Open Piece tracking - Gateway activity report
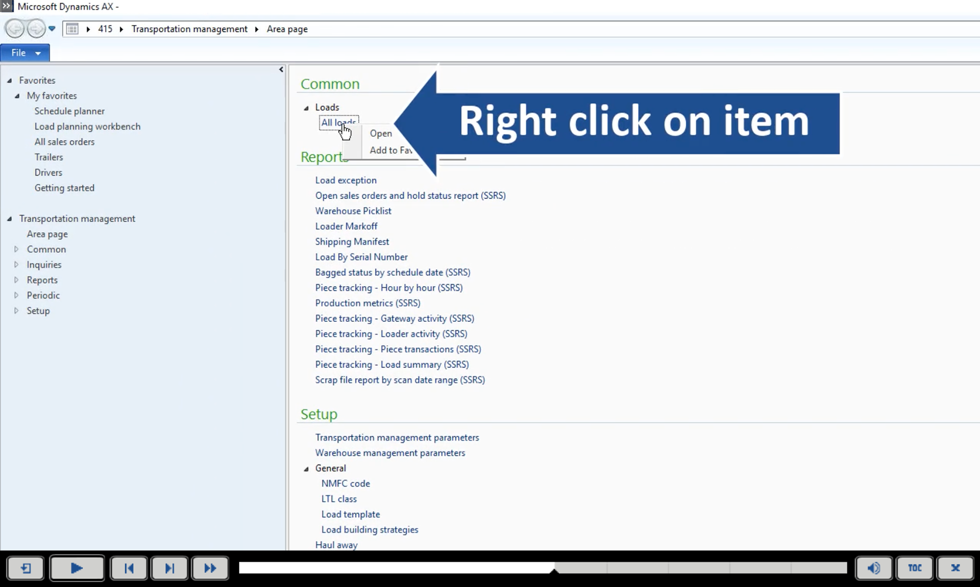Viewport: 980px width, 587px height. pyautogui.click(x=395, y=318)
